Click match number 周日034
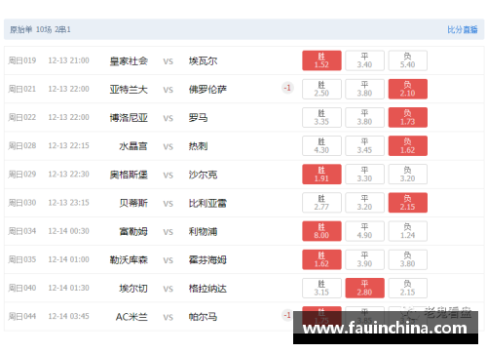 (22, 231)
